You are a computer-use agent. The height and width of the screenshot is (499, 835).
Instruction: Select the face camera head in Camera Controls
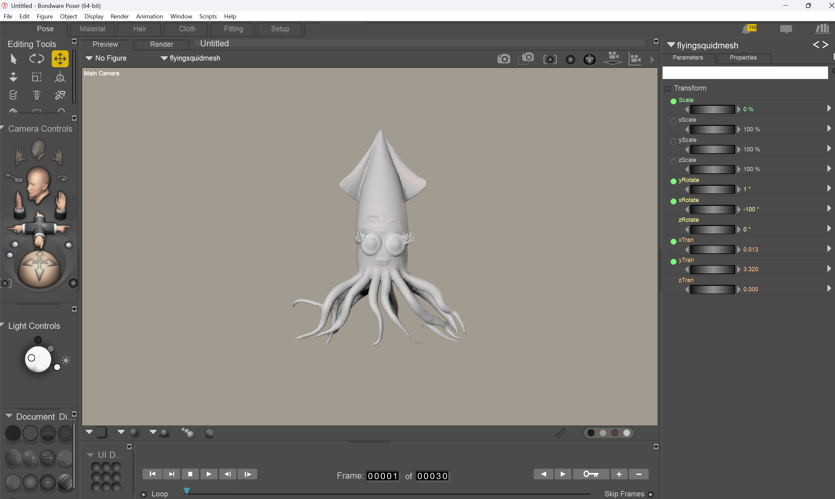coord(38,149)
